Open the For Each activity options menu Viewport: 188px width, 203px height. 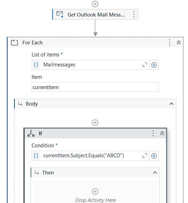(169, 42)
